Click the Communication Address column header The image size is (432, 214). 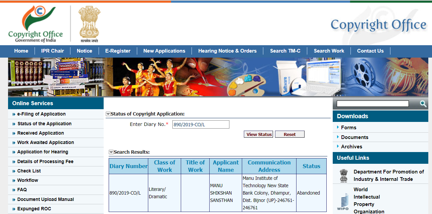(x=269, y=166)
